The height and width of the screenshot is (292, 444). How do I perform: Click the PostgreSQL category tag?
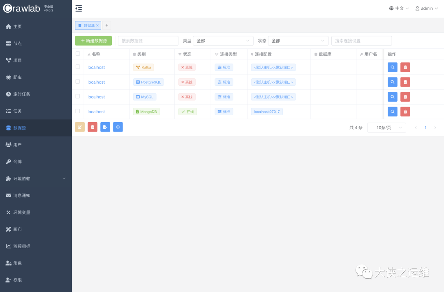[148, 82]
